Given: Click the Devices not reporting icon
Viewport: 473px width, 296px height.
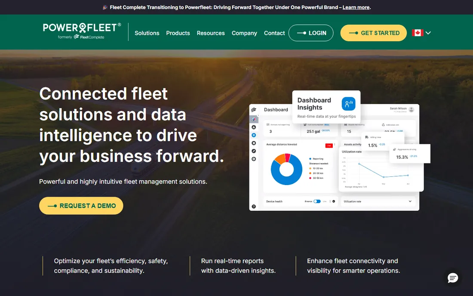Looking at the screenshot, I should coord(268,125).
